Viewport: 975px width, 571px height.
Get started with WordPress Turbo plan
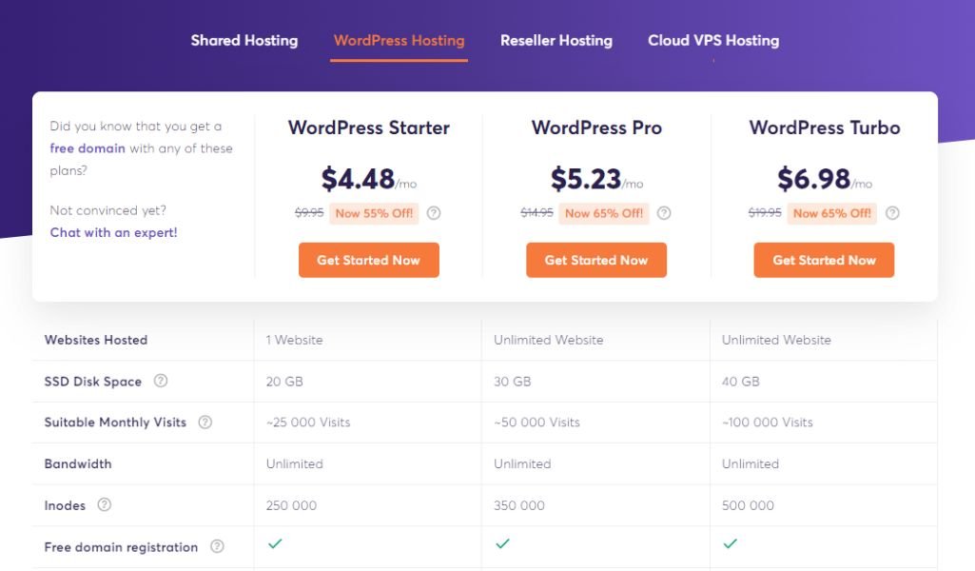824,260
